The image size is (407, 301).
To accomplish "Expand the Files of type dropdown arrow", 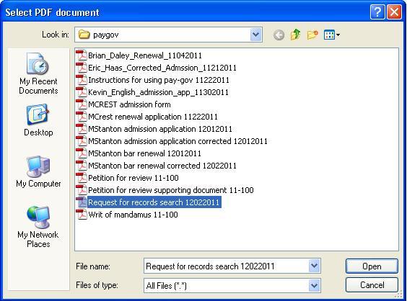I will 314,285.
